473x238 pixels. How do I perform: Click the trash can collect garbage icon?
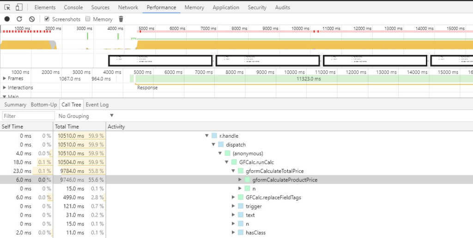click(121, 19)
